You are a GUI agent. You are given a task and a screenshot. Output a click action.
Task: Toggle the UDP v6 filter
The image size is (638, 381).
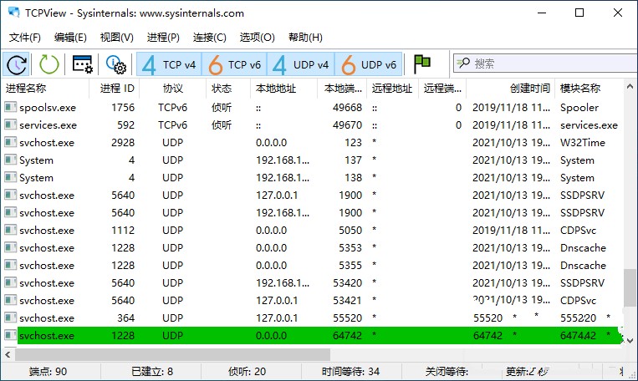point(369,64)
